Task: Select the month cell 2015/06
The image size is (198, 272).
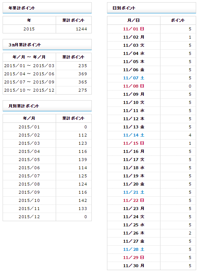Action: coord(29,168)
